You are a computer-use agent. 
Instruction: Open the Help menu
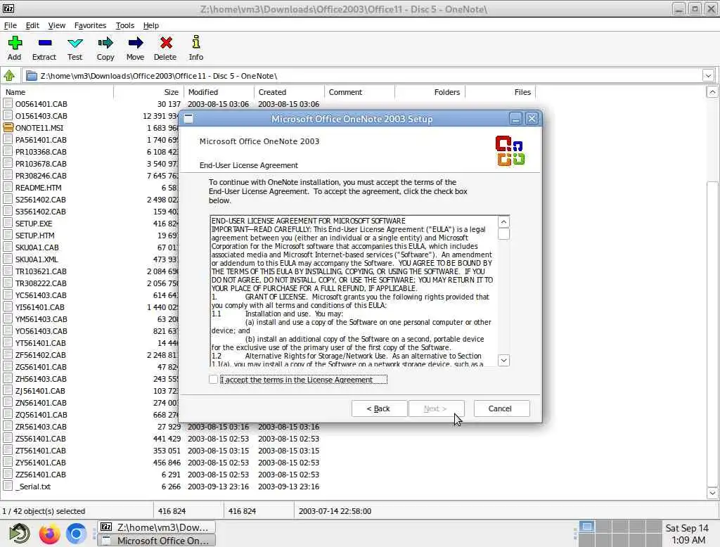tap(150, 25)
